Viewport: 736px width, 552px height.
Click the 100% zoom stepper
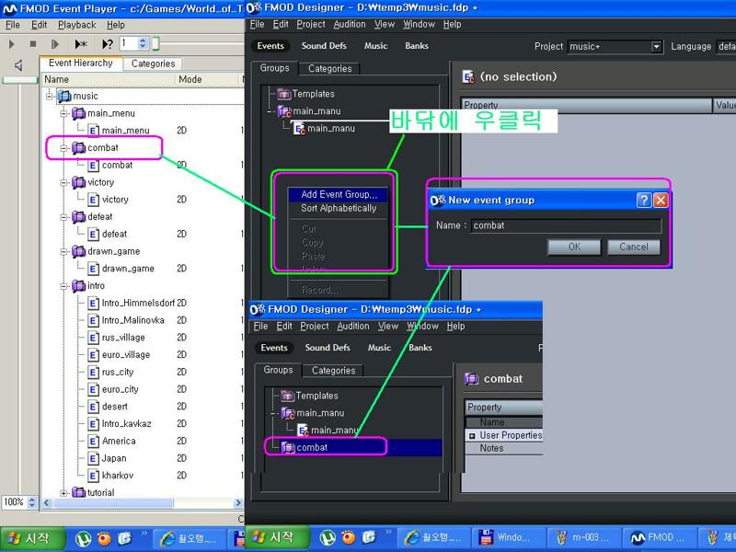click(x=32, y=502)
